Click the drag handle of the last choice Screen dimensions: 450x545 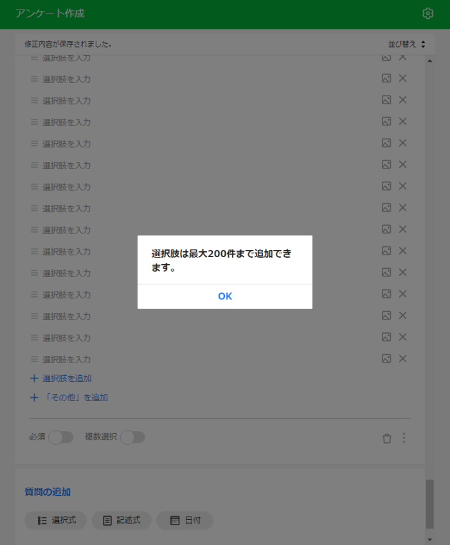click(34, 359)
